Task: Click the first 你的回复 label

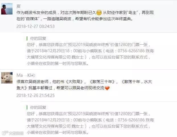Action: tap(38, 38)
